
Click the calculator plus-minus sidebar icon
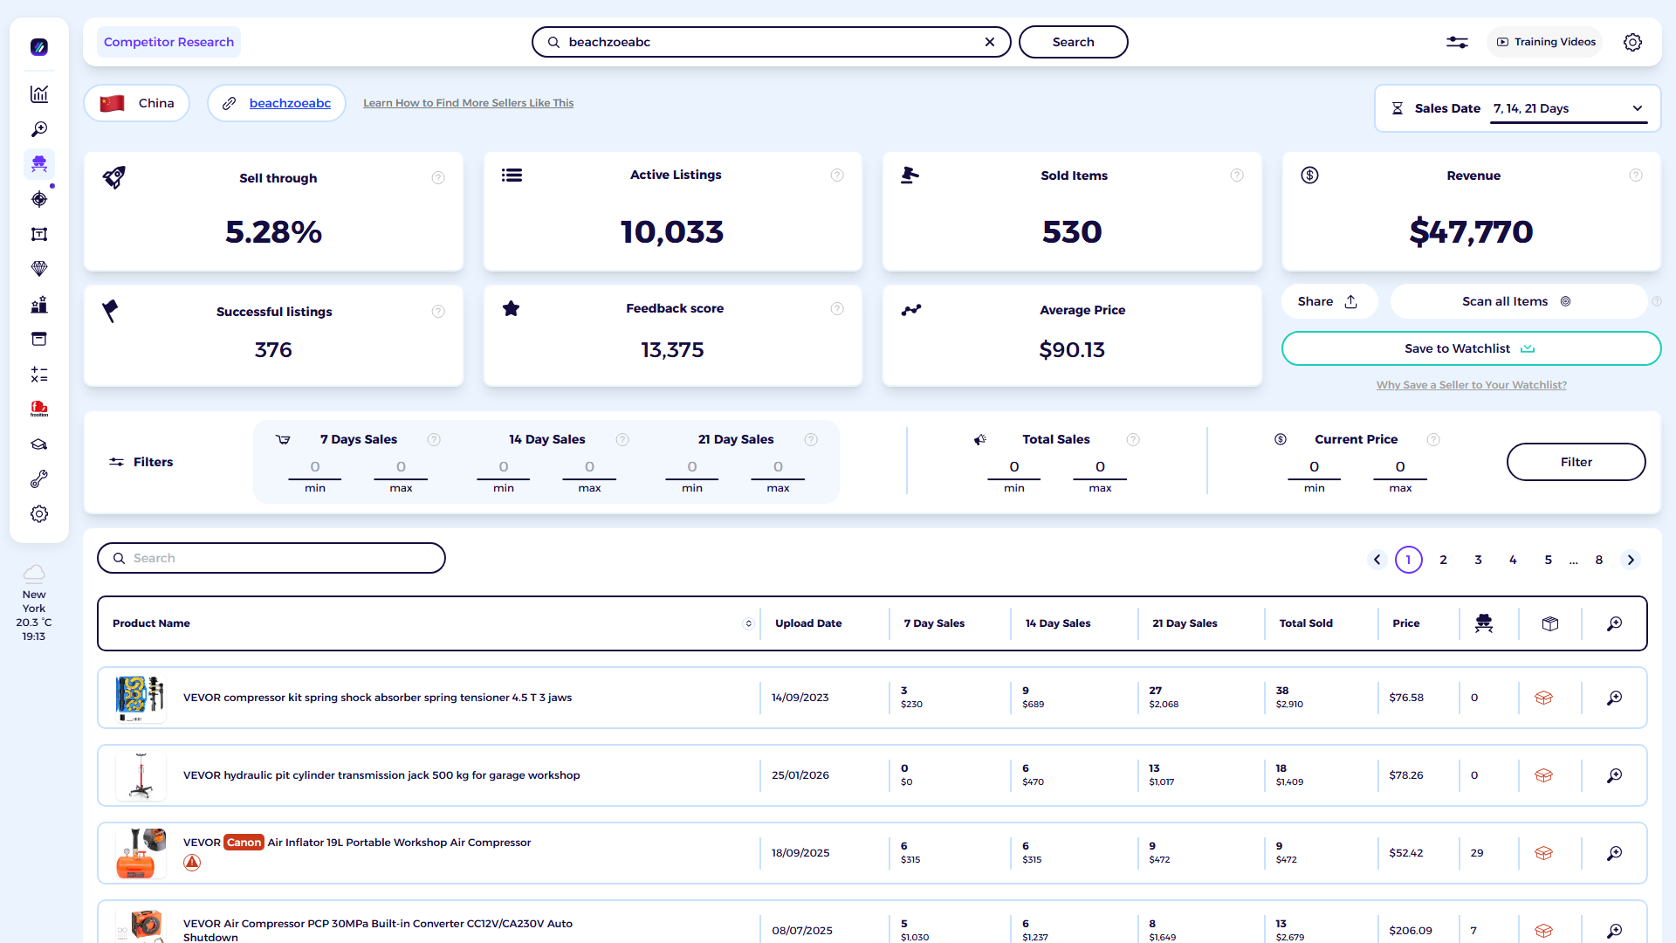click(x=39, y=375)
